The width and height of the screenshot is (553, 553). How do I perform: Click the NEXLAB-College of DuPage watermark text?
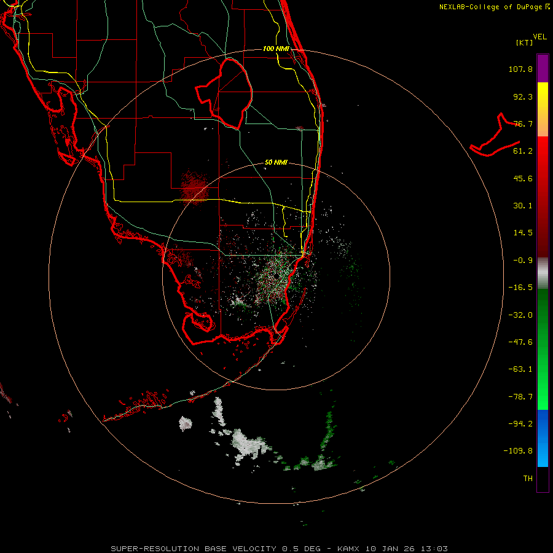495,7
